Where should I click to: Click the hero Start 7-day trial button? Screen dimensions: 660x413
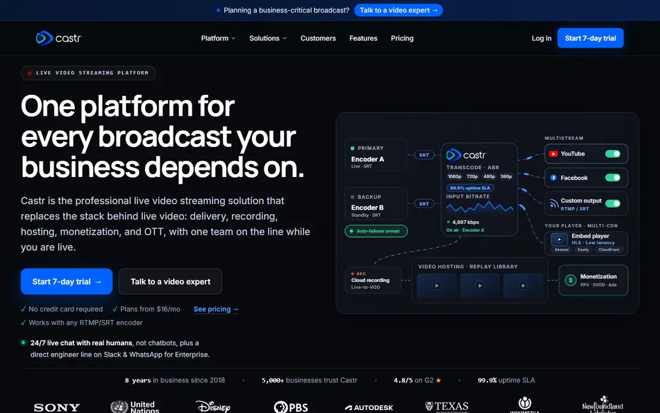click(67, 282)
